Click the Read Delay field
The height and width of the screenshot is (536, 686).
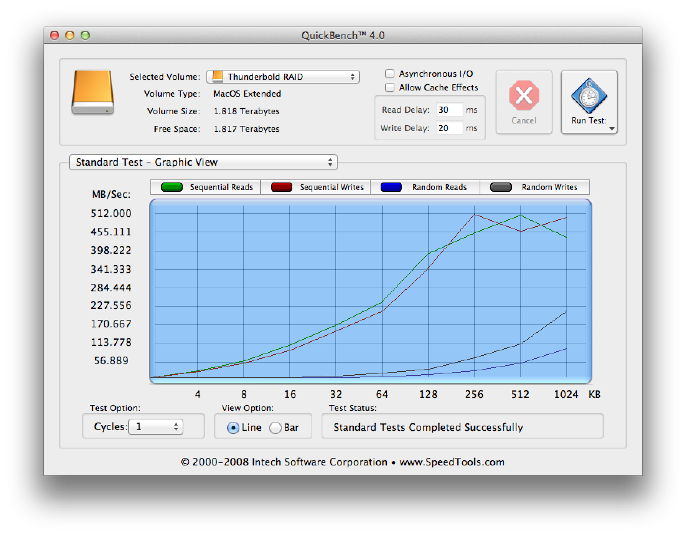(449, 110)
